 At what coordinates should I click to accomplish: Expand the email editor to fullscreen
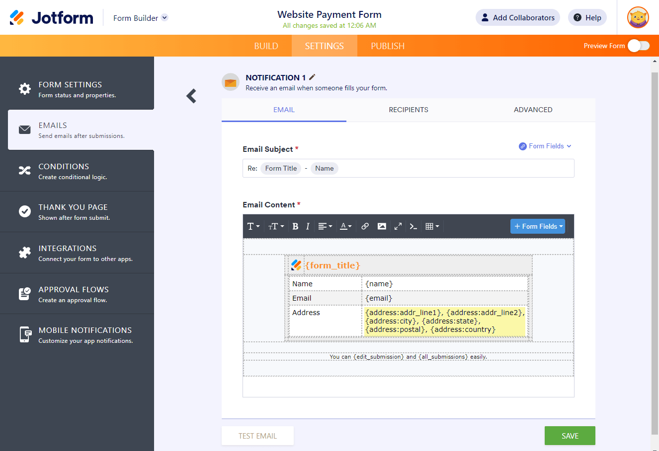click(398, 226)
